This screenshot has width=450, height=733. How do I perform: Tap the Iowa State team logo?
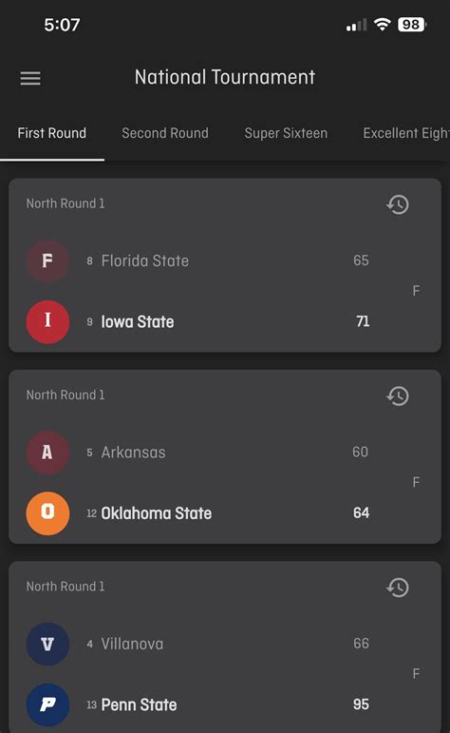(47, 321)
